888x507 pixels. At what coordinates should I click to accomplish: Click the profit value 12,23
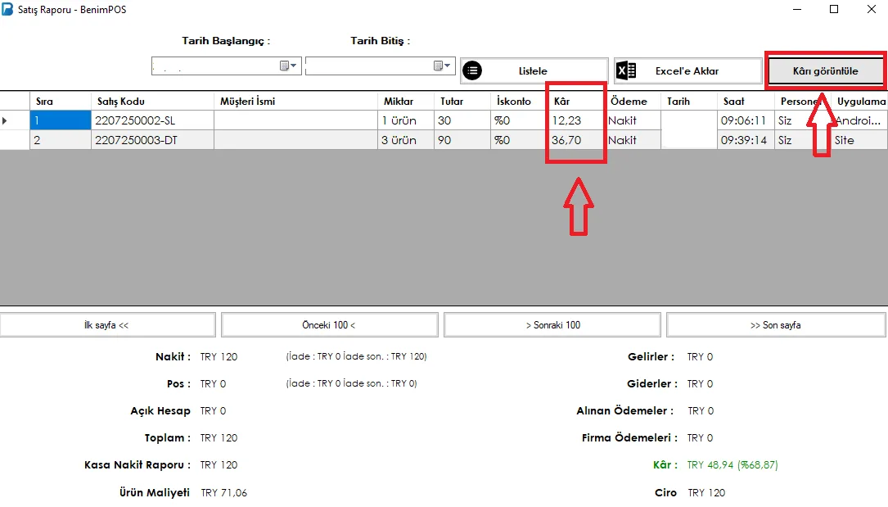(x=566, y=120)
